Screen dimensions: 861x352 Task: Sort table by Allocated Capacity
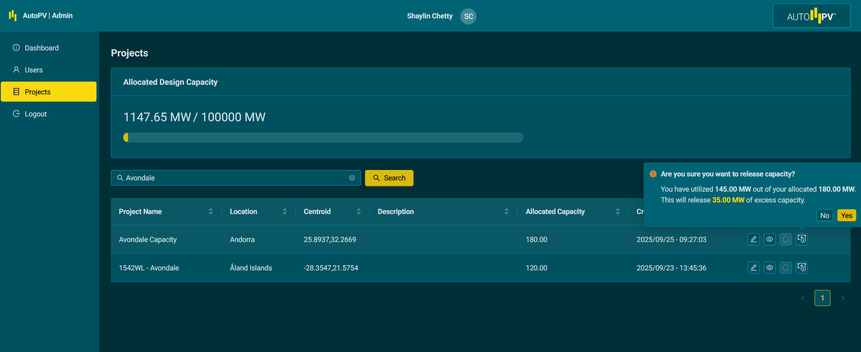tap(618, 212)
